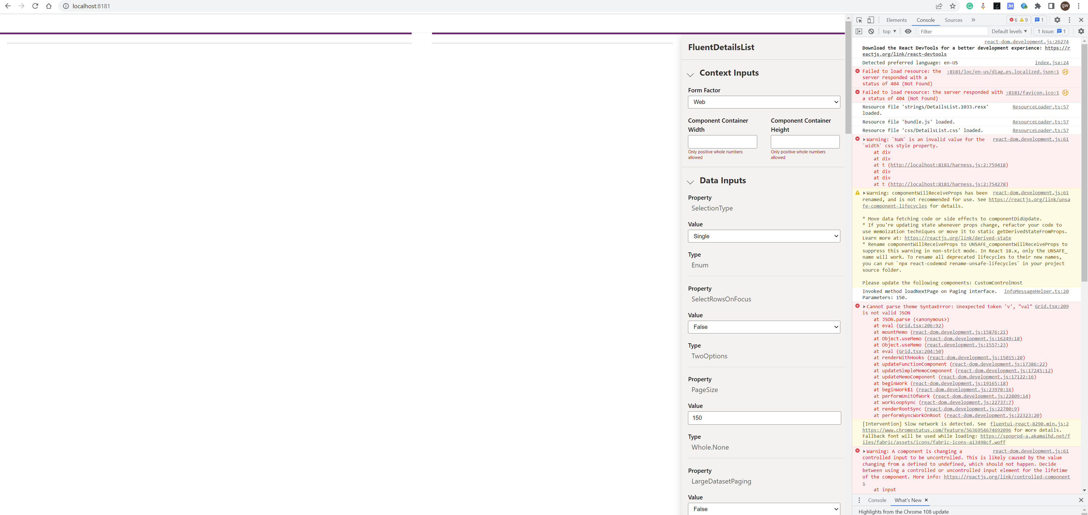Click the console Filter input field
The height and width of the screenshot is (515, 1088).
(x=952, y=31)
